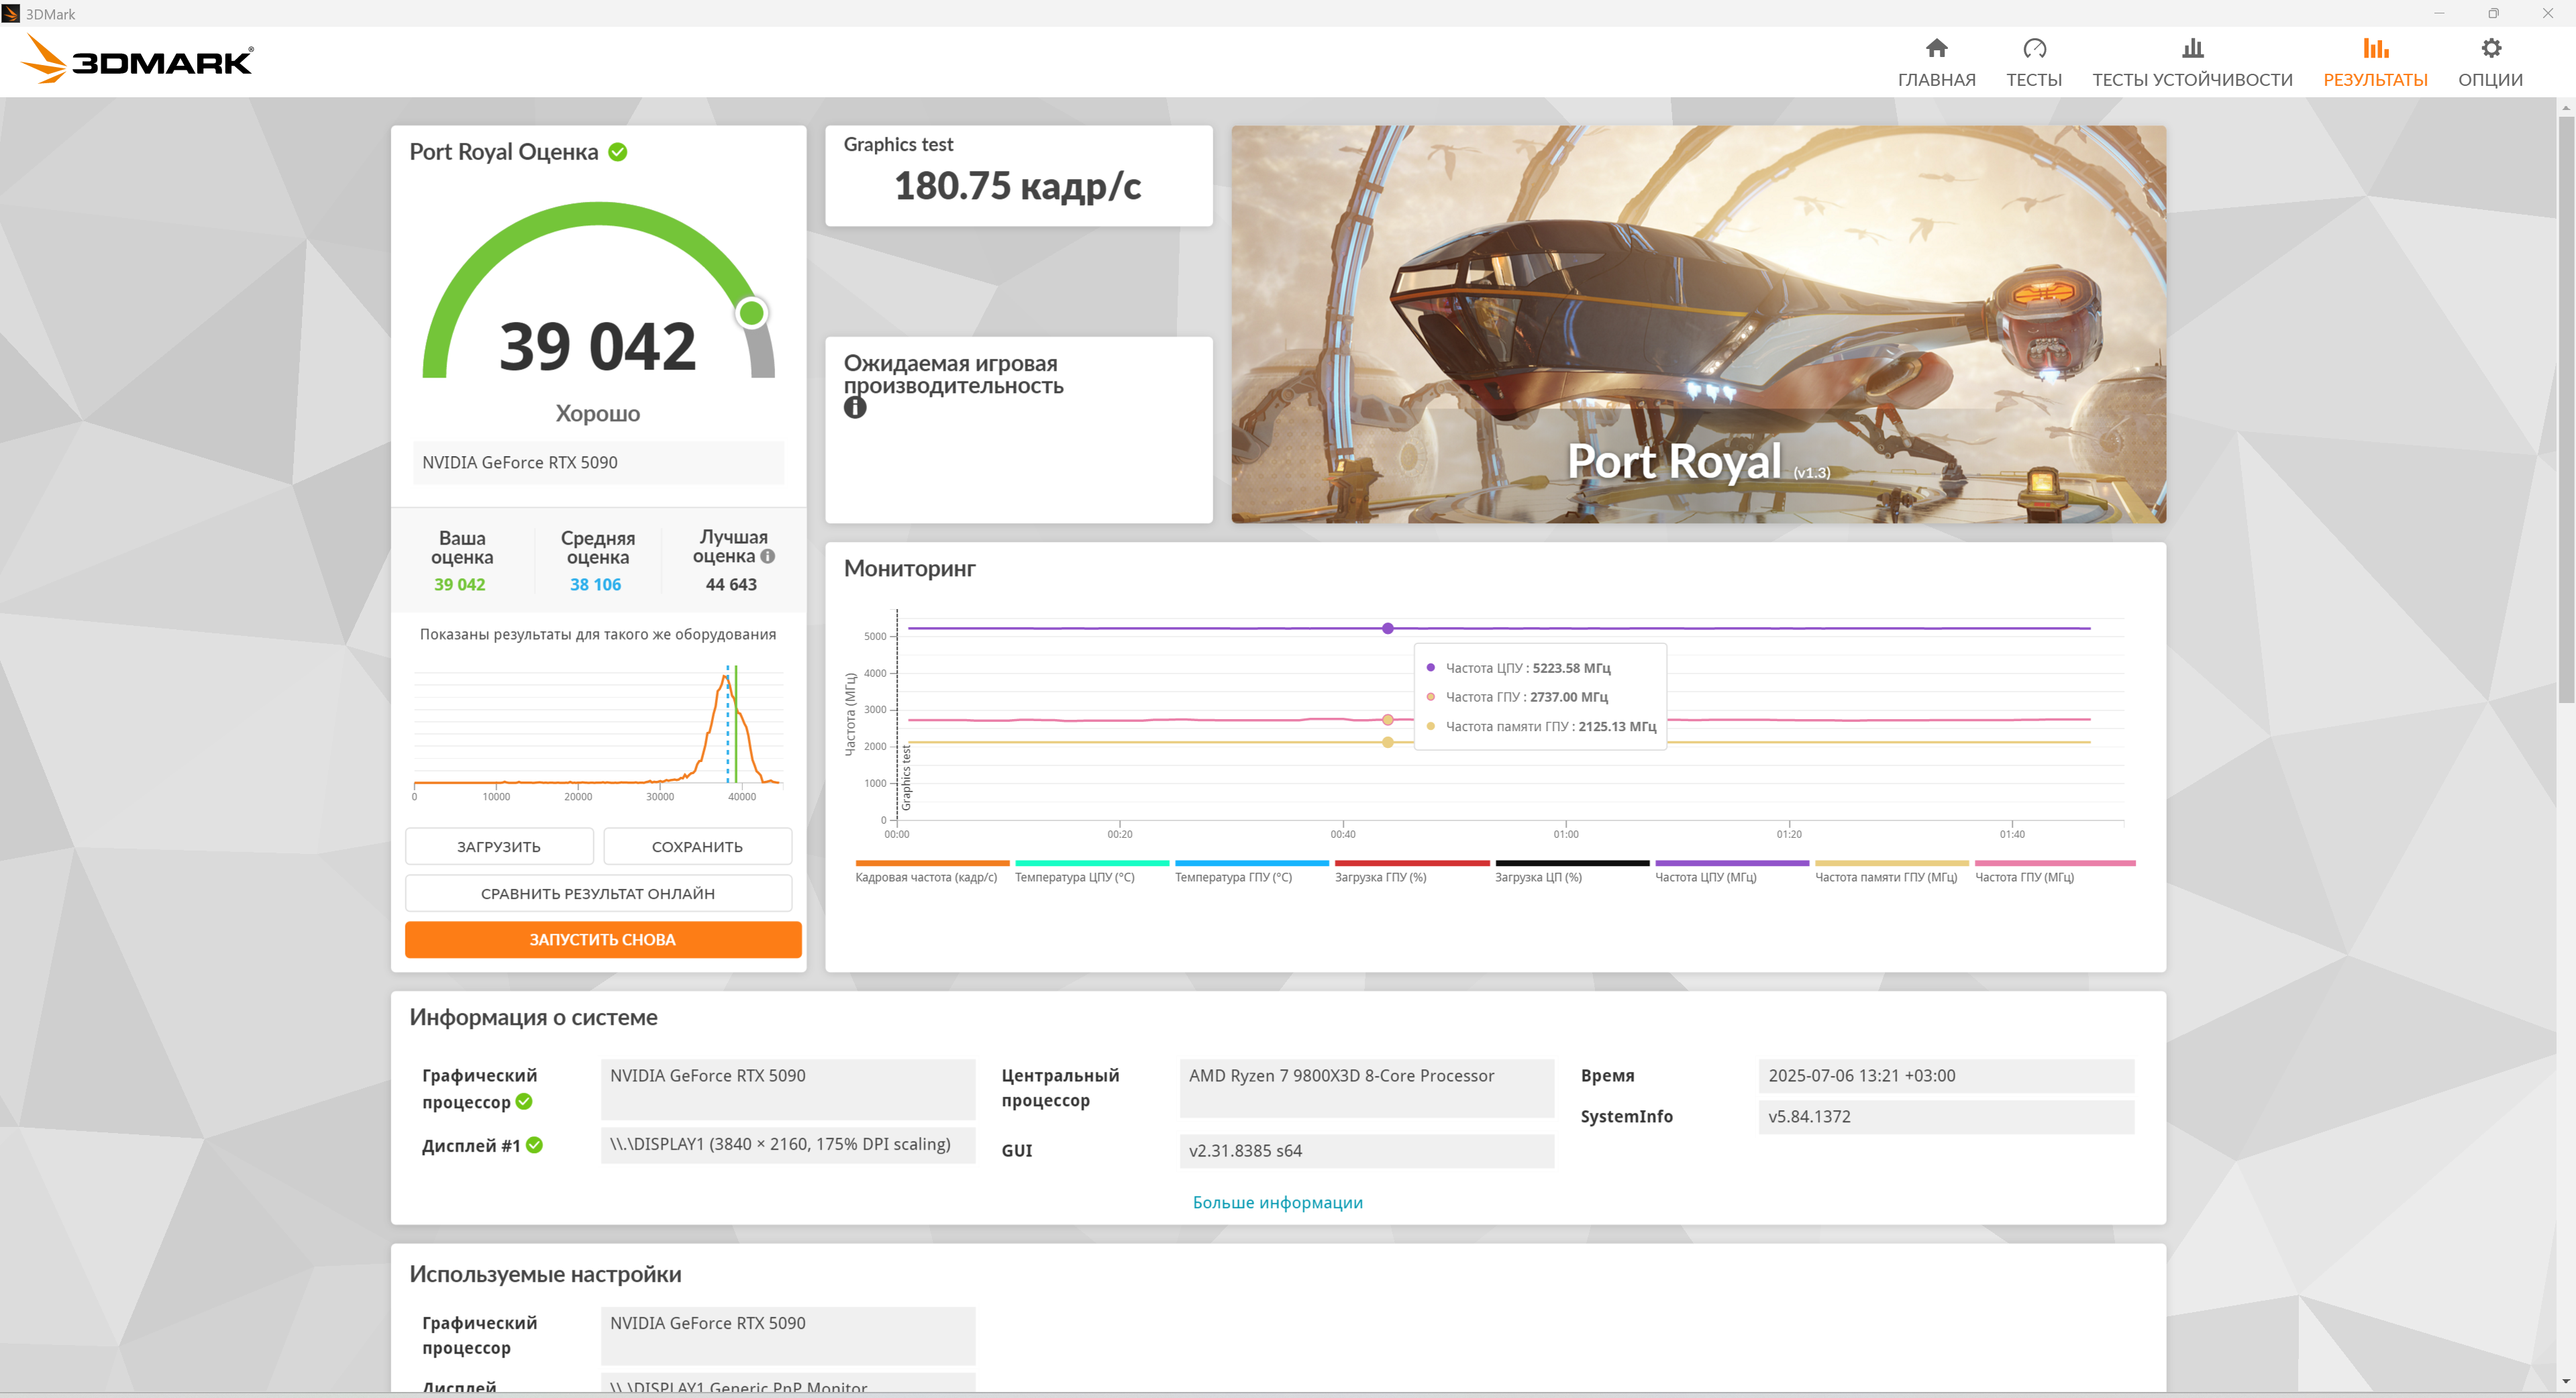
Task: Click СРАВНИТЬ РЕЗУЛЬТАТ ОНЛАЙН button
Action: click(598, 893)
